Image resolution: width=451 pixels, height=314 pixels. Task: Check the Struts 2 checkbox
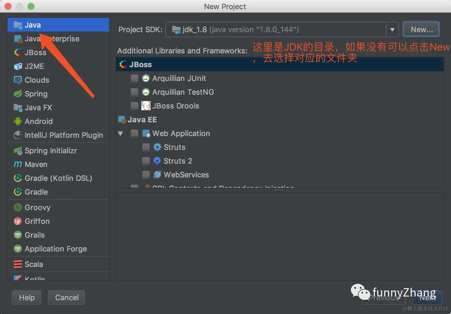pyautogui.click(x=146, y=161)
